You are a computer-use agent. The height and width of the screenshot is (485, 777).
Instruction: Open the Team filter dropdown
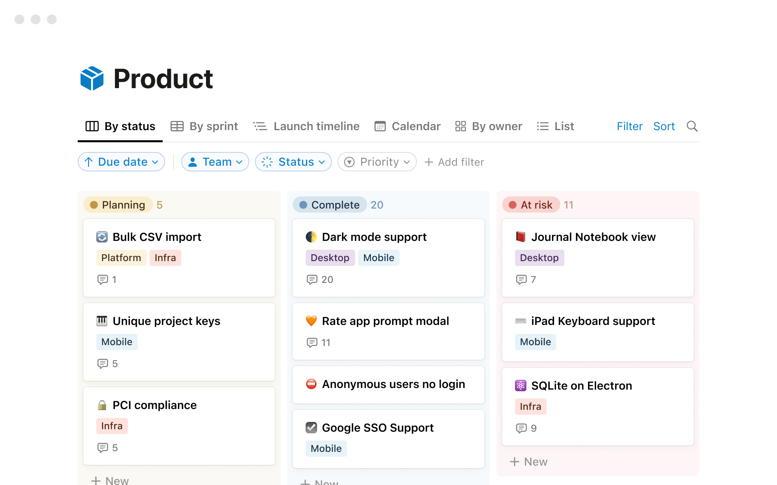click(x=215, y=162)
